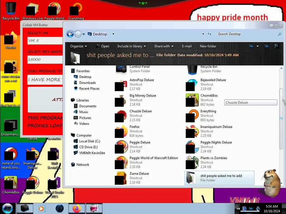Click the Desktop breadcrumb in address bar
Screen dimensions: 286x214
[x=100, y=34]
